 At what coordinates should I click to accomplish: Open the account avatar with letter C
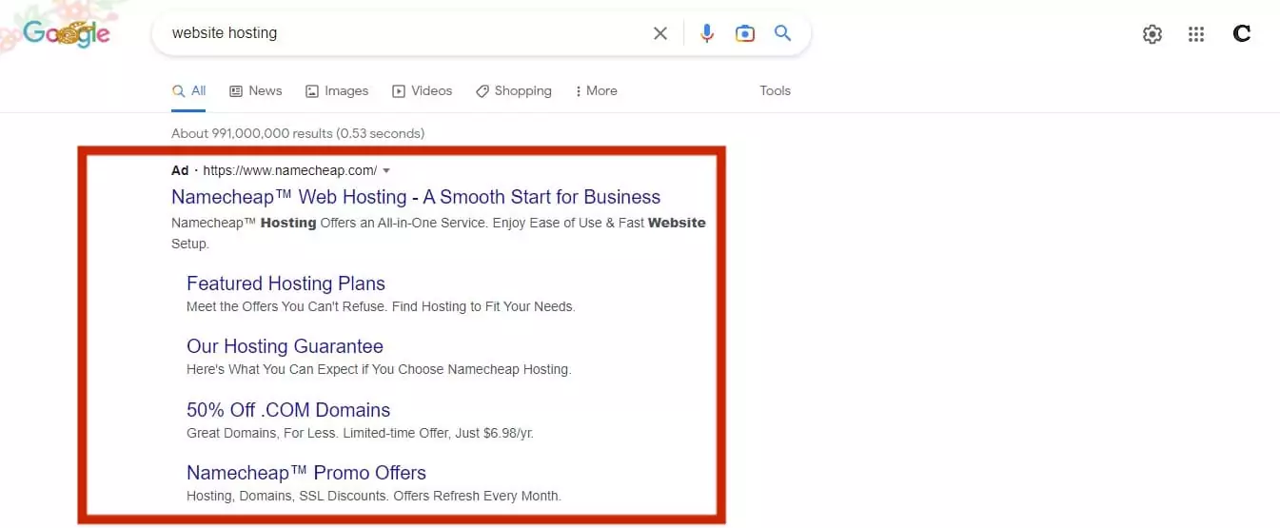(x=1241, y=34)
